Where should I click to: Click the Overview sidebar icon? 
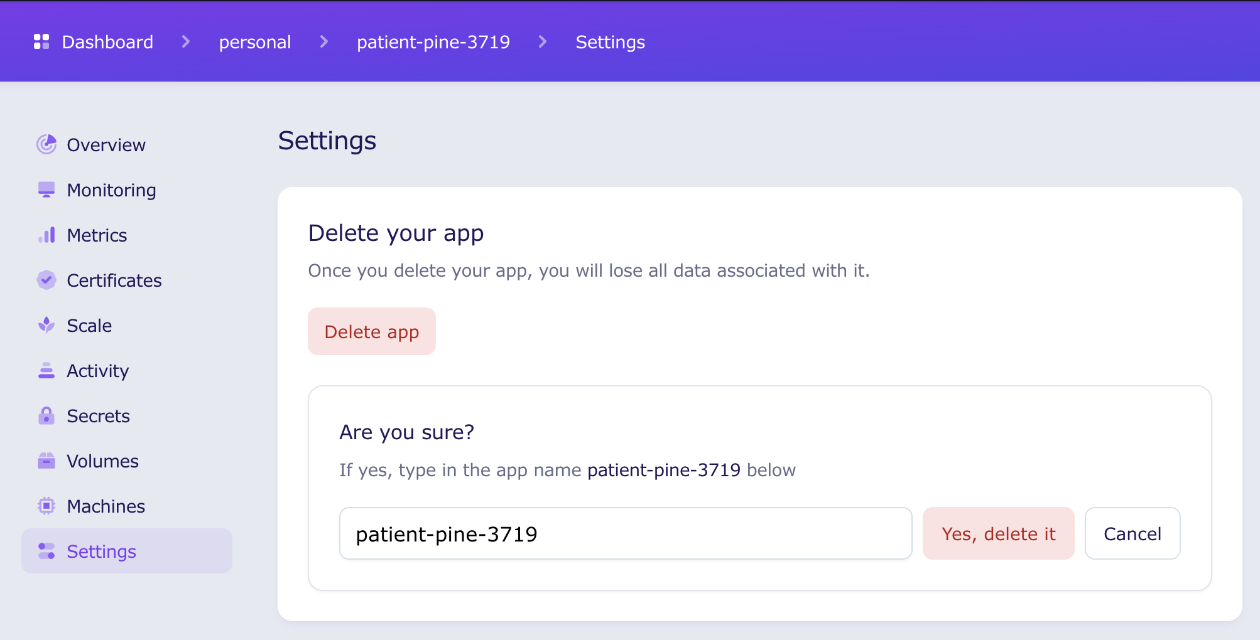(46, 144)
